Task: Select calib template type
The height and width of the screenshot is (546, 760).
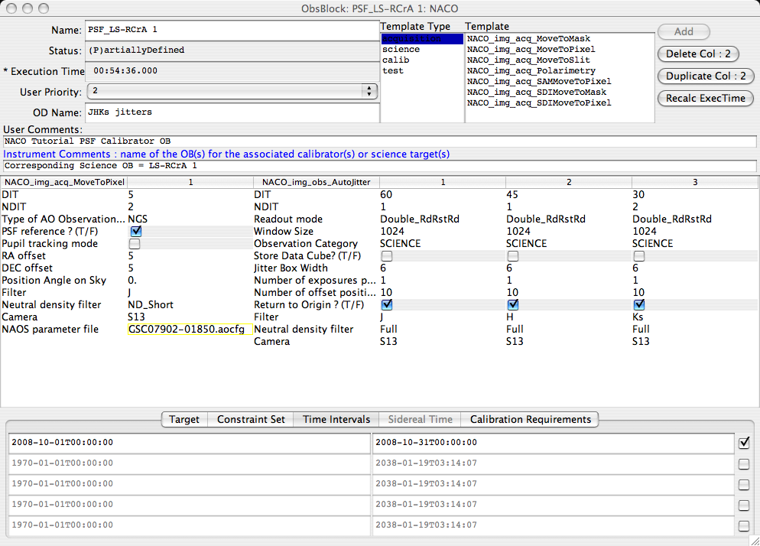Action: point(422,60)
